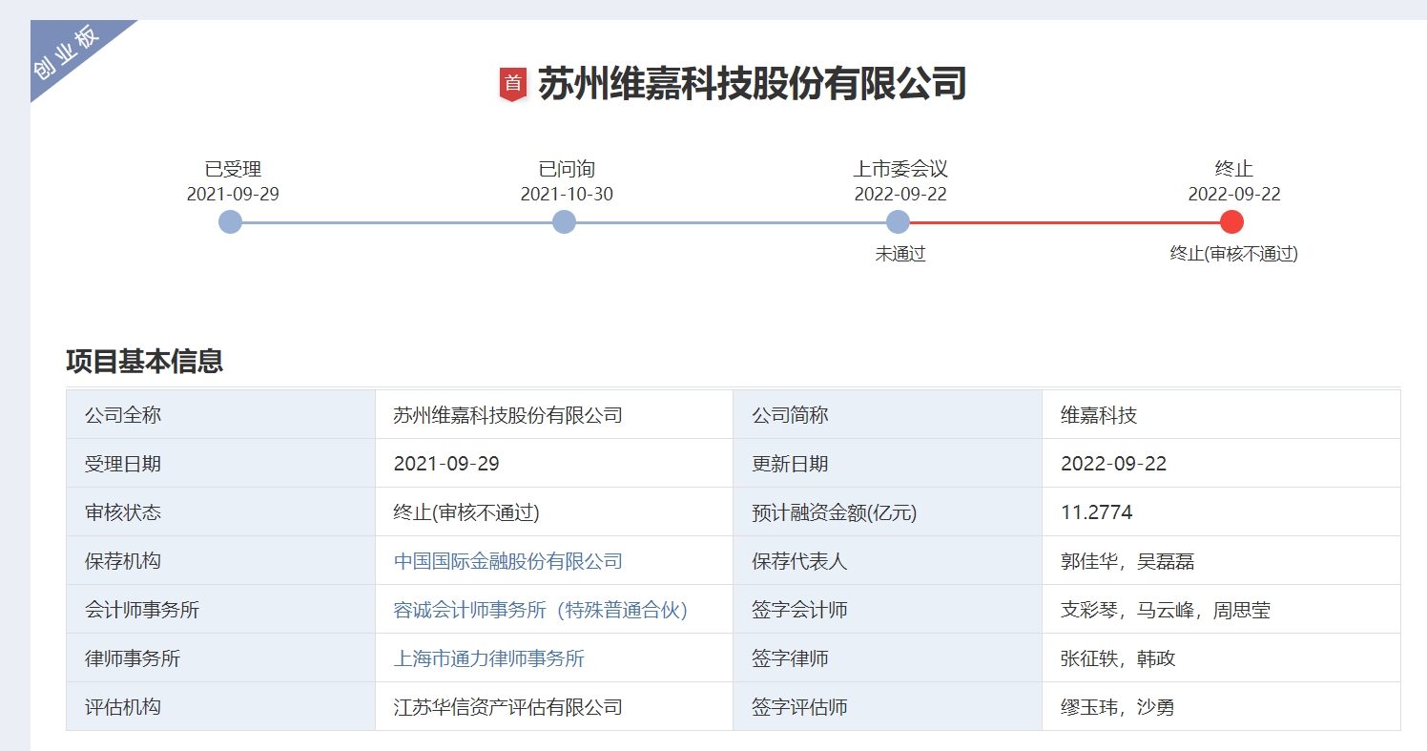
Task: Click the 创业板 corner ribbon
Action: pyautogui.click(x=69, y=54)
